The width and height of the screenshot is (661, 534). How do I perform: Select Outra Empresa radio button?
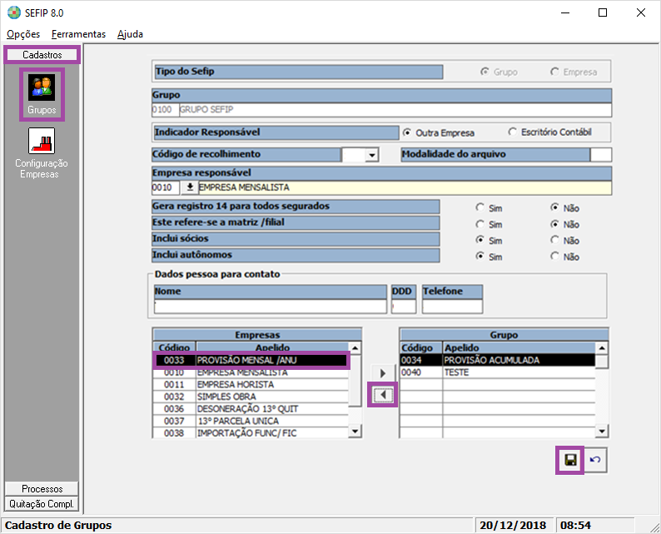pyautogui.click(x=439, y=132)
